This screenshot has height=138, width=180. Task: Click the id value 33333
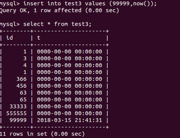point(18,106)
